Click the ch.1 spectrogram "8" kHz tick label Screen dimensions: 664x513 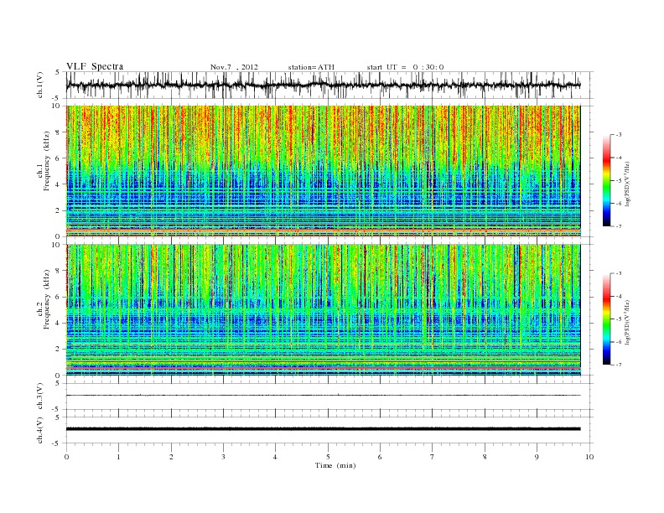point(58,132)
